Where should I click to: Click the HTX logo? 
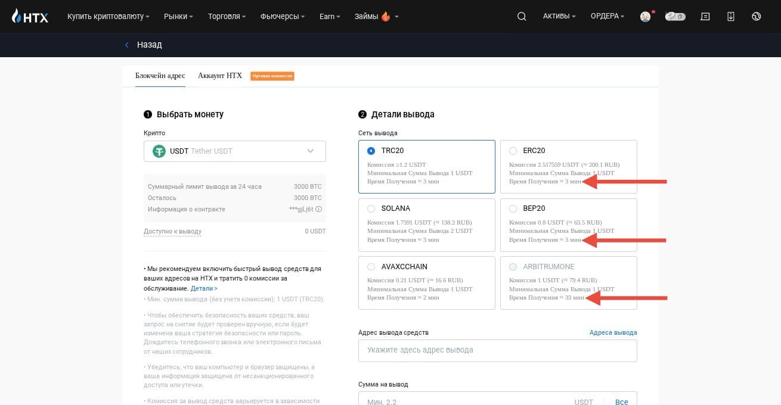point(30,17)
